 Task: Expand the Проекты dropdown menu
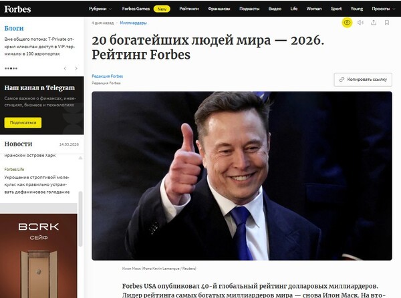pos(382,9)
